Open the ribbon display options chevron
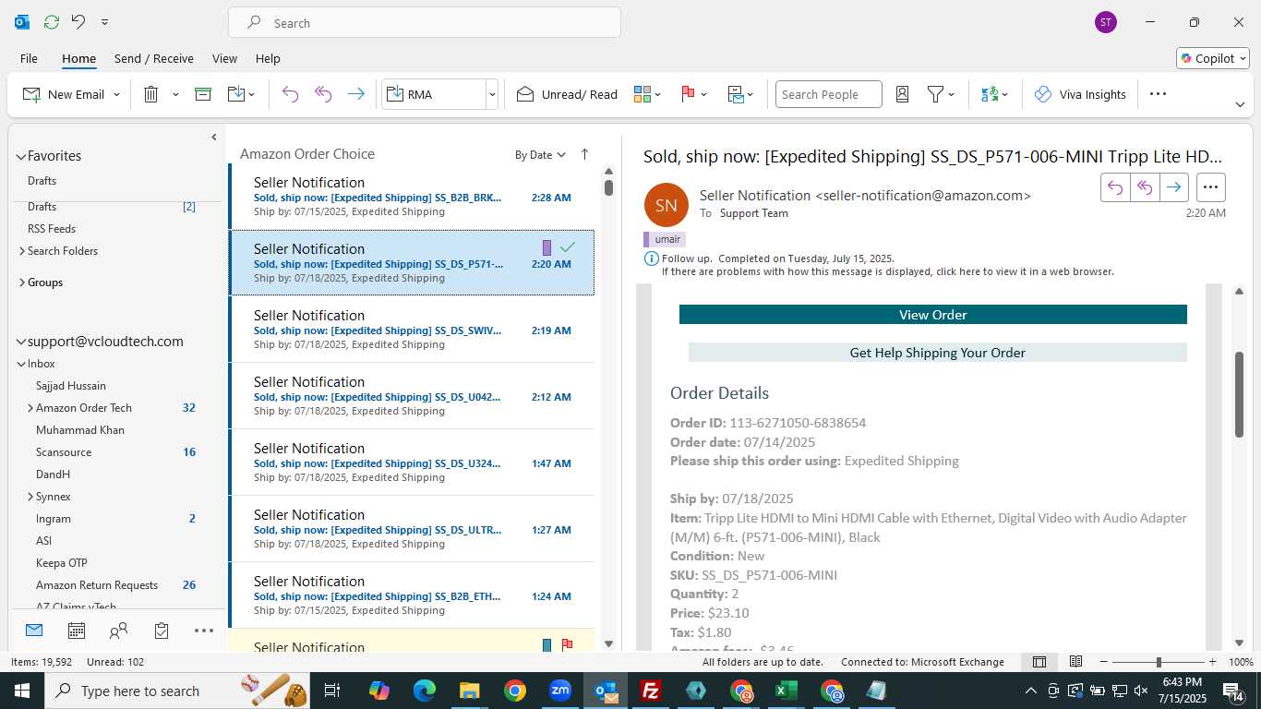Viewport: 1261px width, 709px height. [1240, 104]
